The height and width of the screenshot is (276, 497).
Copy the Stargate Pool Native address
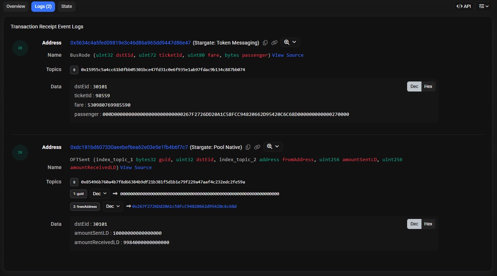(248, 147)
